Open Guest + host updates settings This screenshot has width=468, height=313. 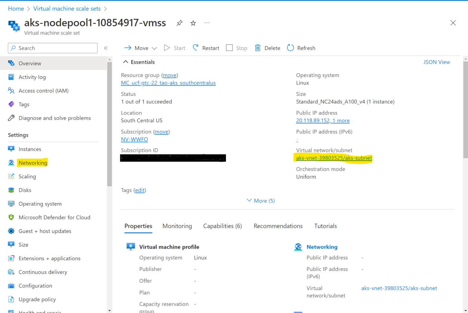pyautogui.click(x=45, y=231)
